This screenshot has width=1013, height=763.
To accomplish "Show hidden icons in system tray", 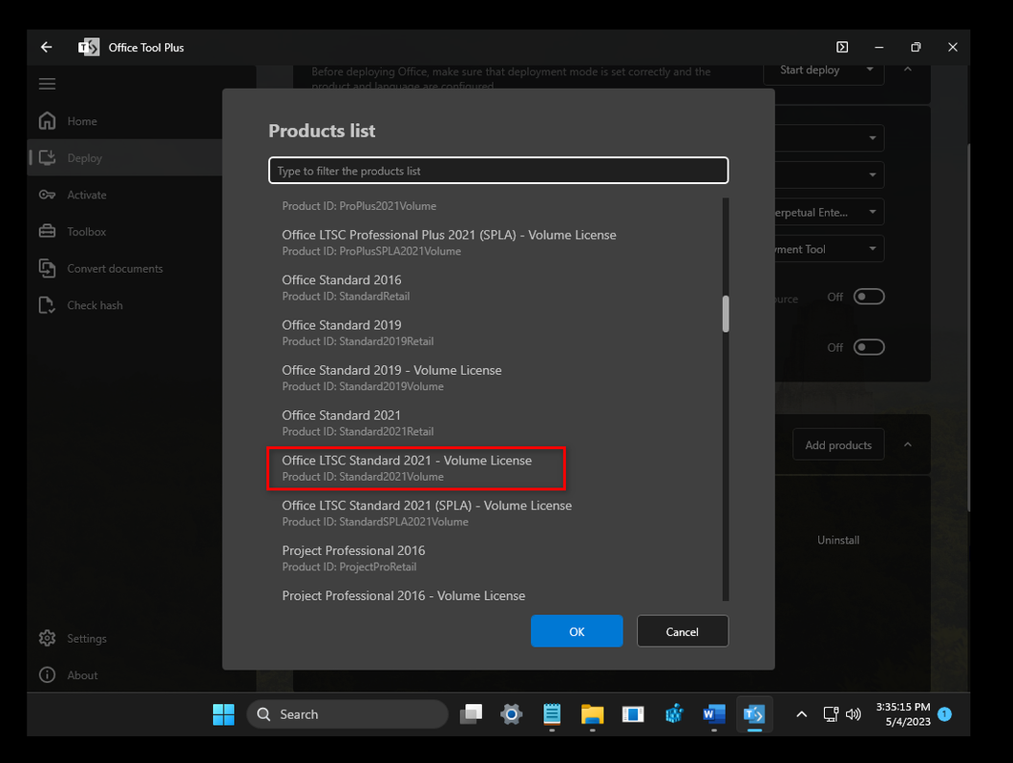I will tap(801, 714).
